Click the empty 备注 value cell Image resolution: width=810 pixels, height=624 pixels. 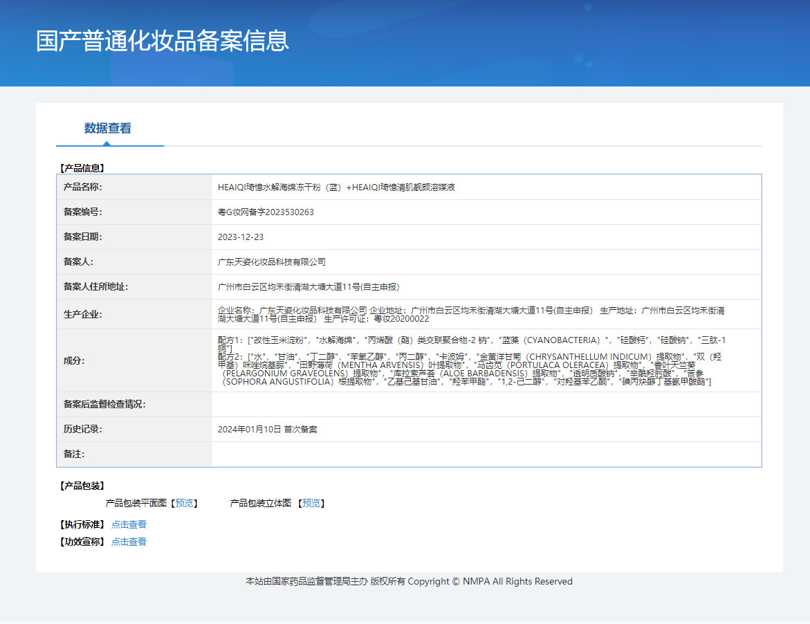[x=486, y=454]
